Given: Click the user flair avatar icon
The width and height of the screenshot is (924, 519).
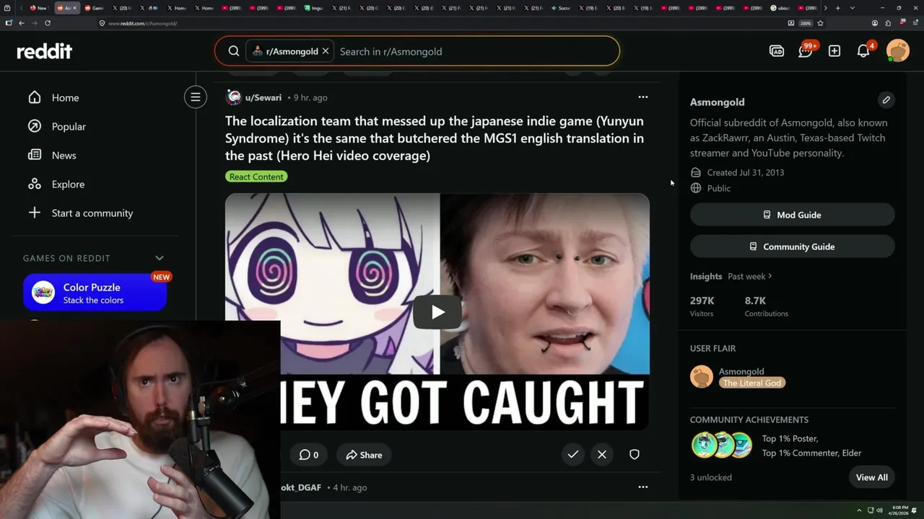Looking at the screenshot, I should pyautogui.click(x=702, y=376).
